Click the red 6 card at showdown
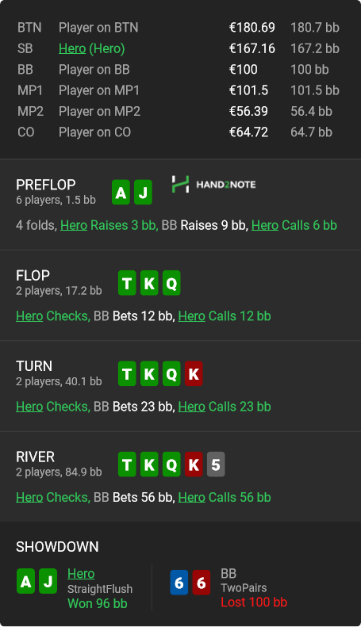The height and width of the screenshot is (627, 361). (202, 582)
